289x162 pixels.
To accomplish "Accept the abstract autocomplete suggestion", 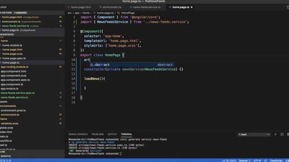I will (132, 65).
